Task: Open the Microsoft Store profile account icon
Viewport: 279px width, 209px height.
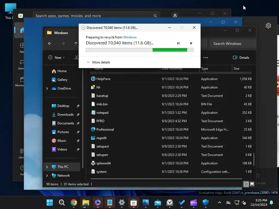Action: [x=175, y=16]
